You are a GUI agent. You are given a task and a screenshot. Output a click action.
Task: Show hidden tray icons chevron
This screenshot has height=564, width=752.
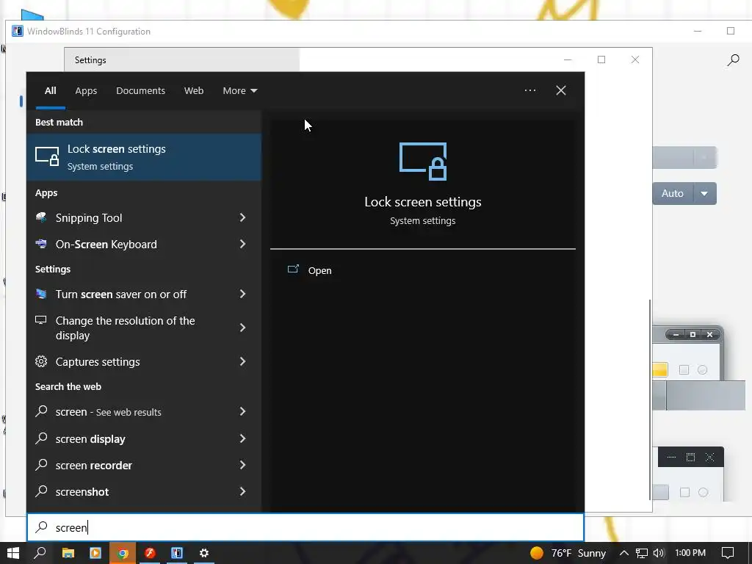click(624, 553)
